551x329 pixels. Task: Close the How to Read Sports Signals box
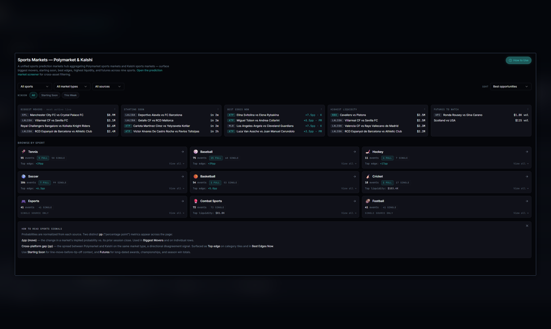(527, 226)
